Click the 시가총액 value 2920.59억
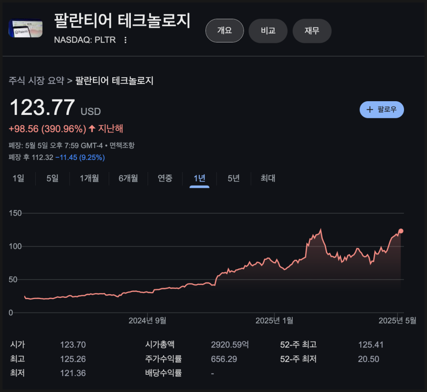This screenshot has height=392, width=427. coord(230,345)
